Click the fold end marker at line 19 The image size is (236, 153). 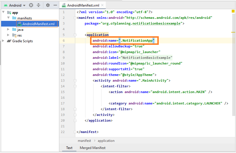point(75,115)
